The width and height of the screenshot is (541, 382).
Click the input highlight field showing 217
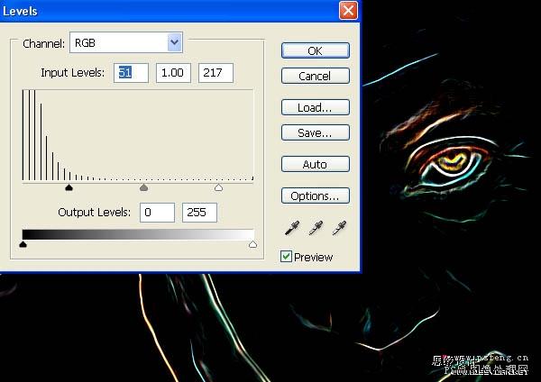tap(215, 73)
